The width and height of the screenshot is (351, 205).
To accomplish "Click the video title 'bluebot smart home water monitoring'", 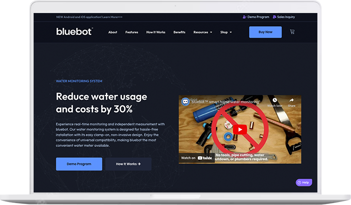I will [226, 102].
